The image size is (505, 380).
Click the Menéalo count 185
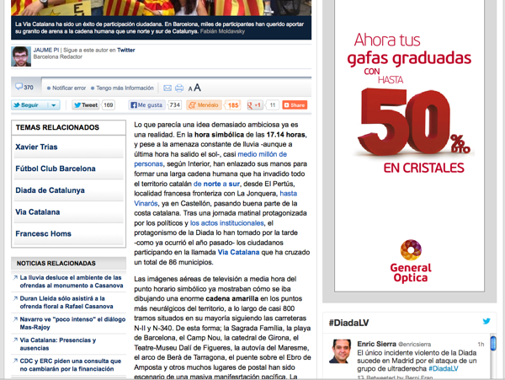tap(233, 105)
